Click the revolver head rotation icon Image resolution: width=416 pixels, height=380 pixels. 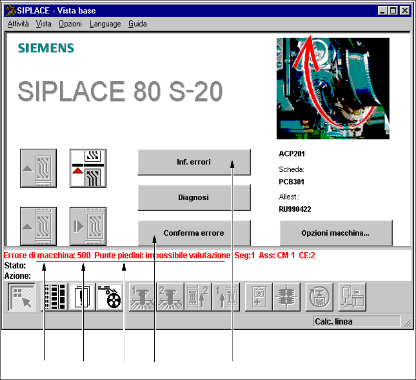click(x=319, y=297)
